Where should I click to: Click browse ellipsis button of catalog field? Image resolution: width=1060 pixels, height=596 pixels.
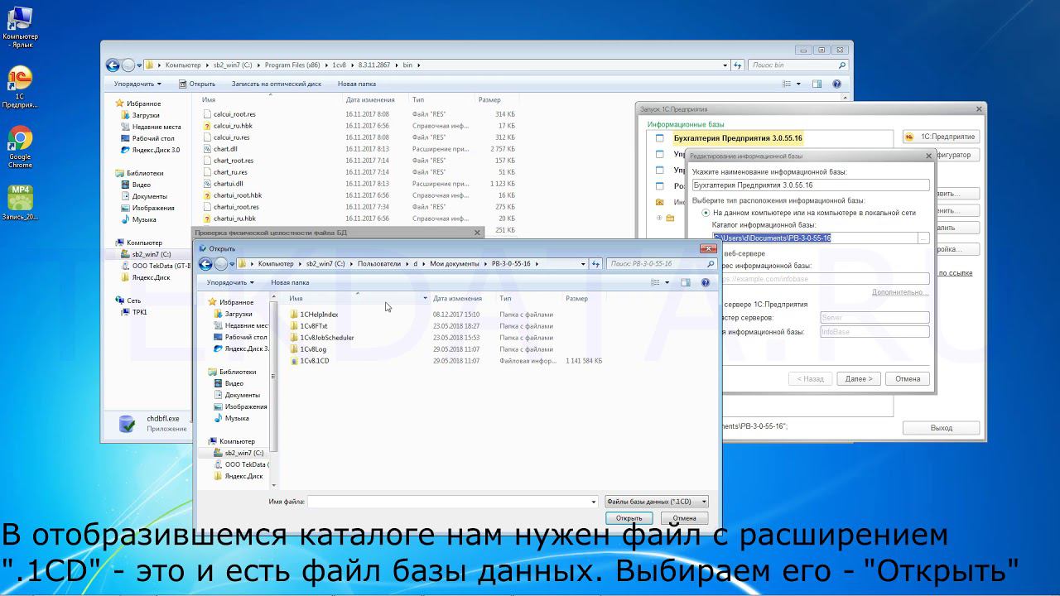[x=923, y=238]
